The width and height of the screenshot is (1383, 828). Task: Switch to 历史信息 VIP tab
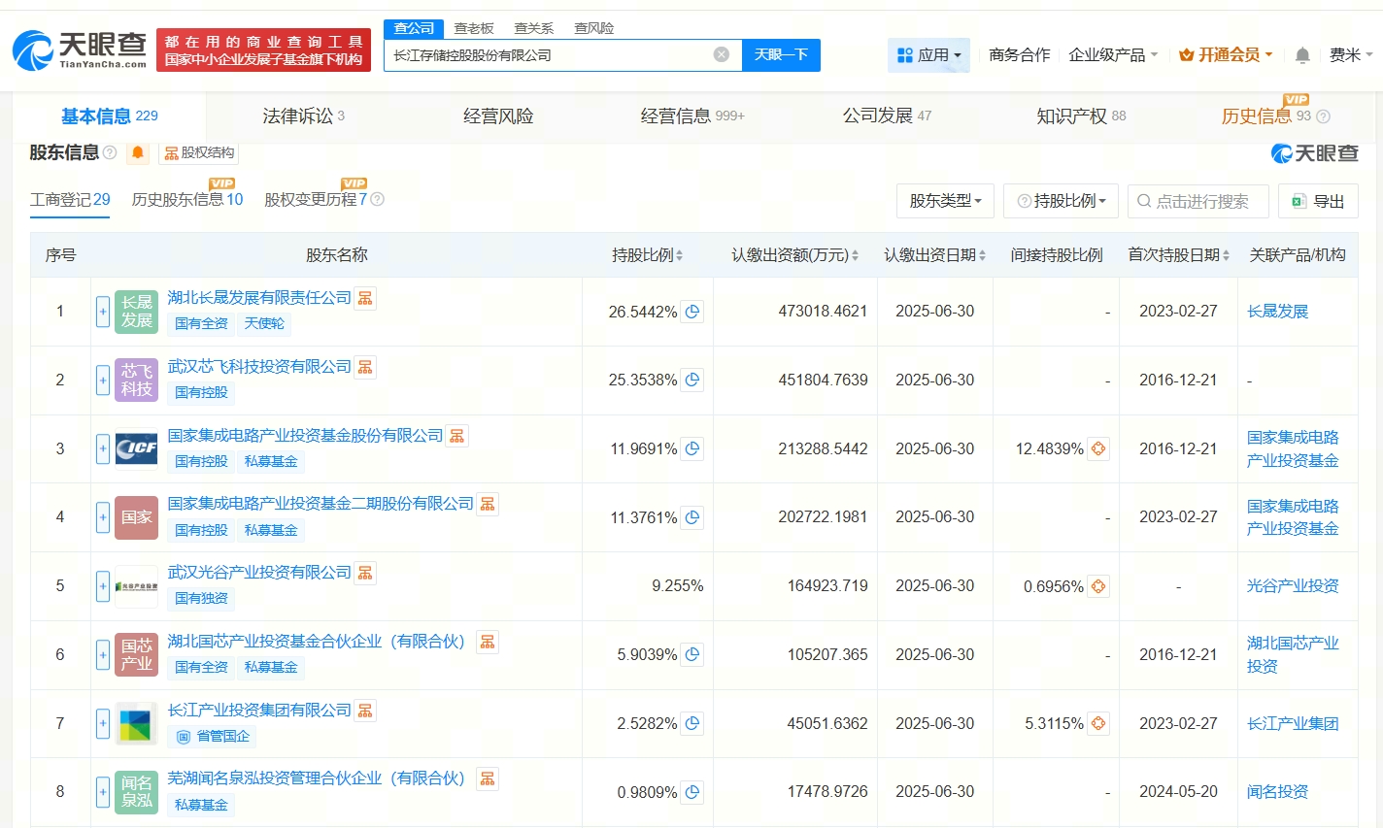coord(1275,116)
